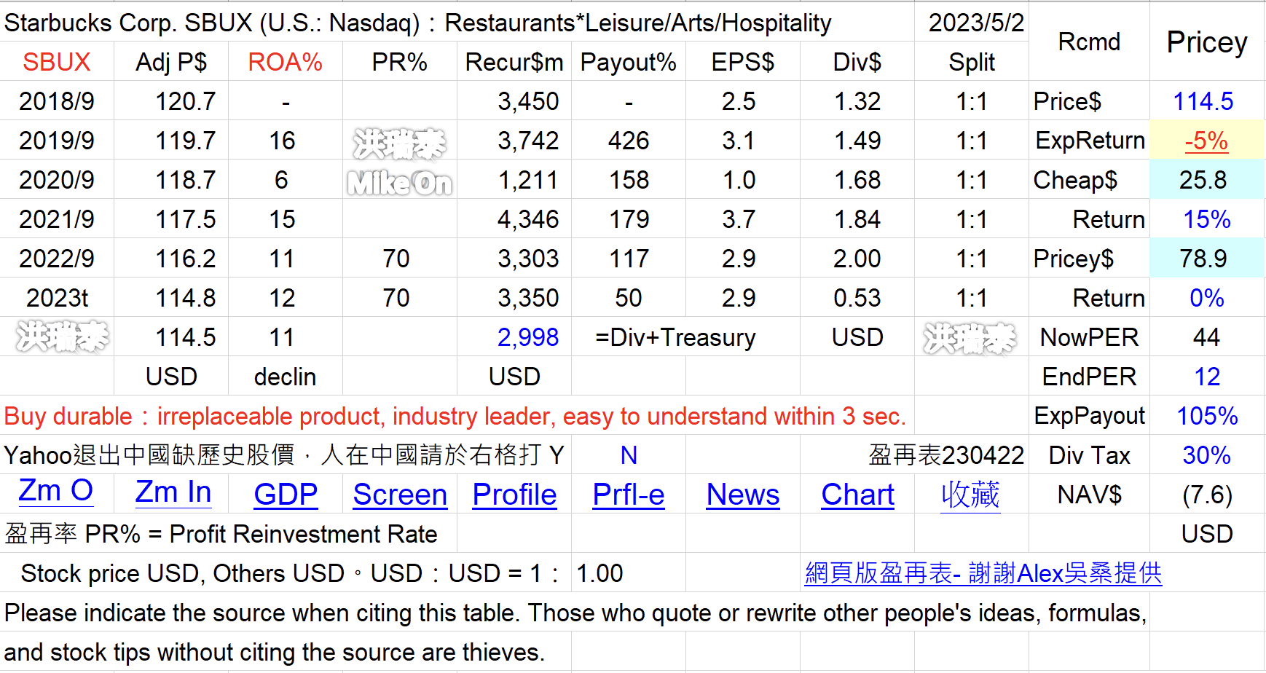
Task: Click the adjusted price 120.7
Action: click(185, 101)
